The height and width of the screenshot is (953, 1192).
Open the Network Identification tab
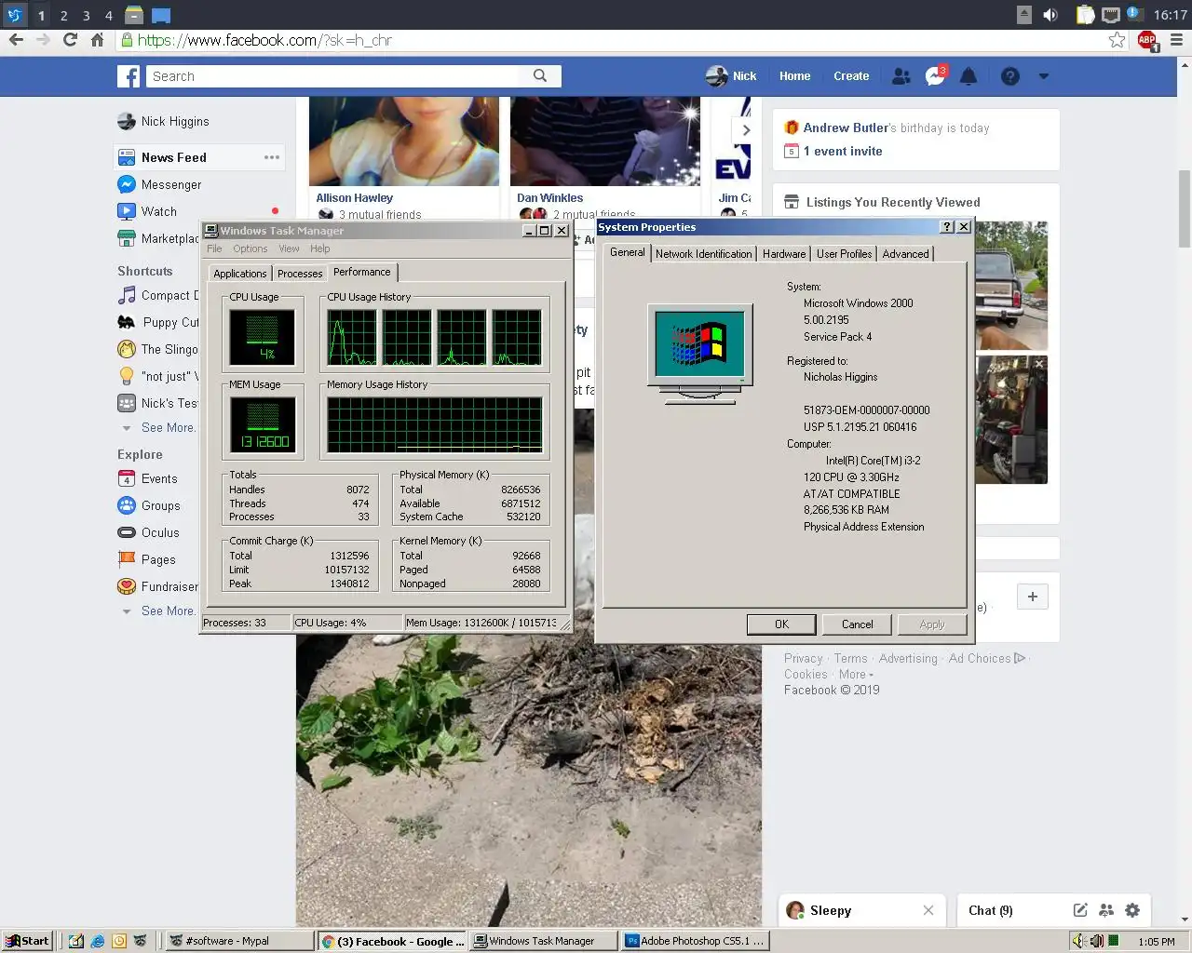703,254
